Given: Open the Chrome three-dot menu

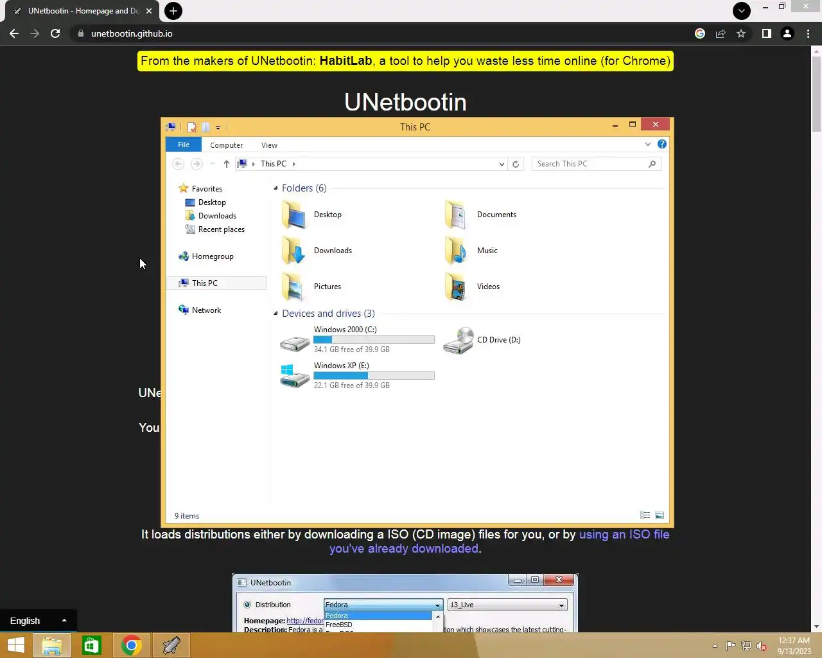Looking at the screenshot, I should (808, 33).
